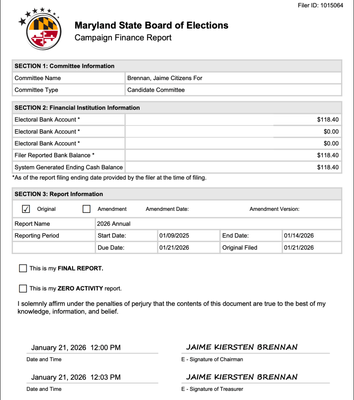Mark the FINAL REPORT checkbox
354x400 pixels.
[x=23, y=268]
